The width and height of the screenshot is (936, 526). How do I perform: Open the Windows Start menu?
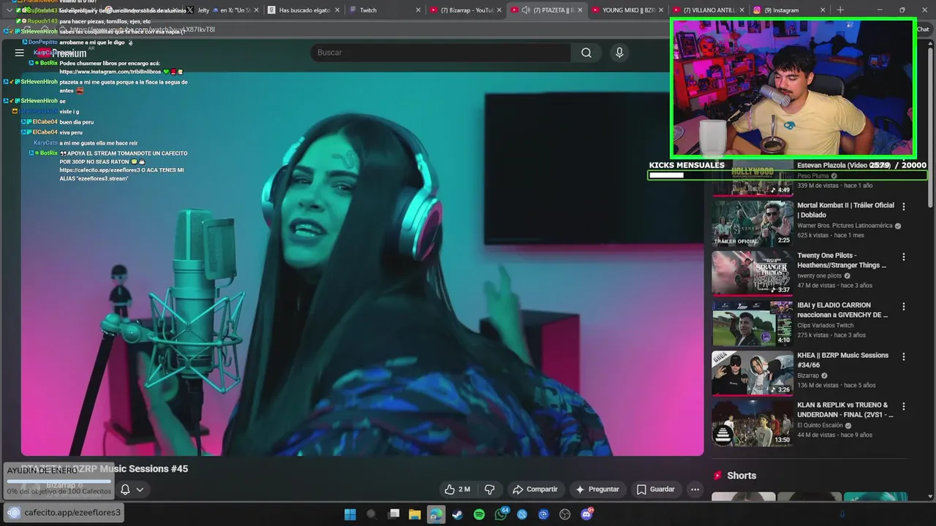click(x=350, y=514)
